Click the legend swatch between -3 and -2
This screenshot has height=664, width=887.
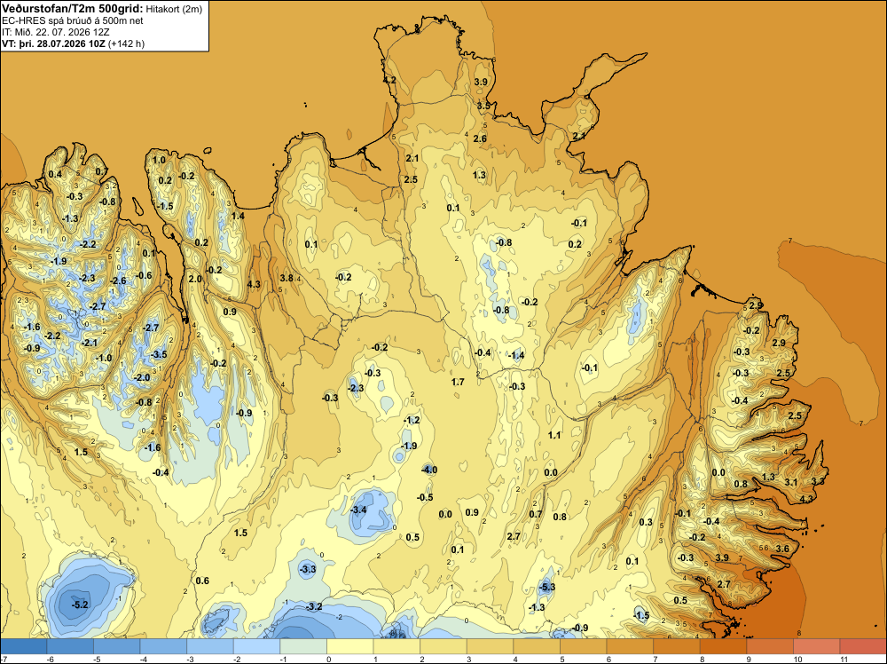(x=210, y=646)
